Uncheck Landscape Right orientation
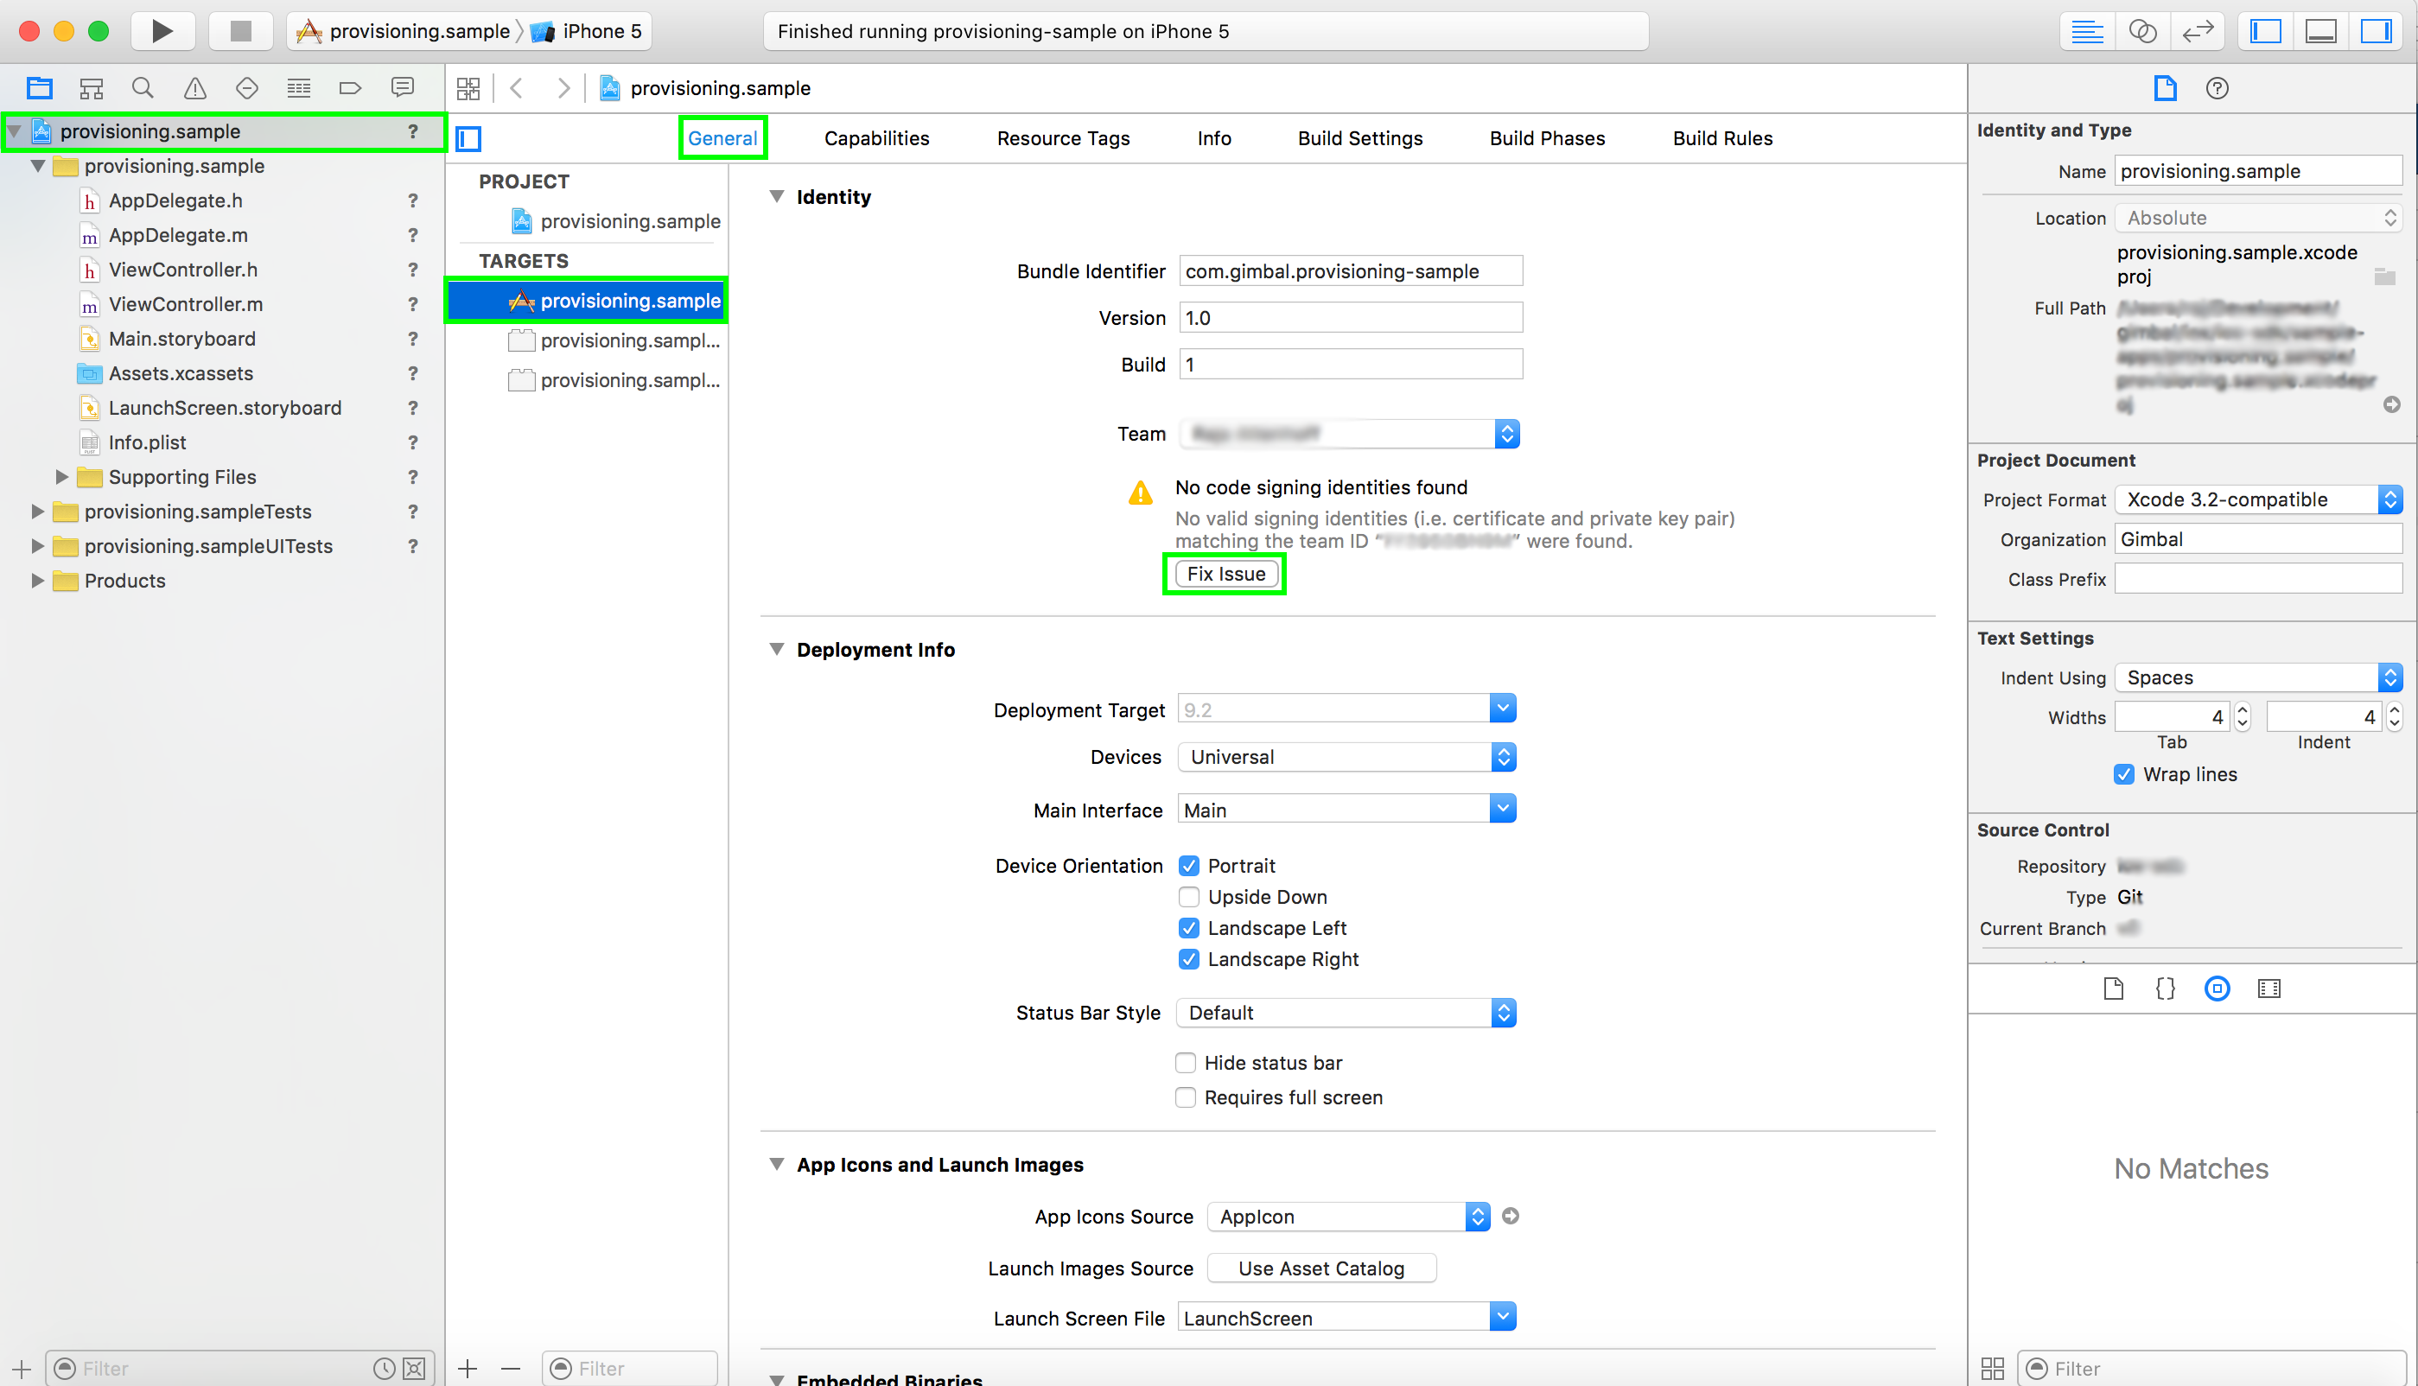Image resolution: width=2418 pixels, height=1386 pixels. pyautogui.click(x=1189, y=958)
